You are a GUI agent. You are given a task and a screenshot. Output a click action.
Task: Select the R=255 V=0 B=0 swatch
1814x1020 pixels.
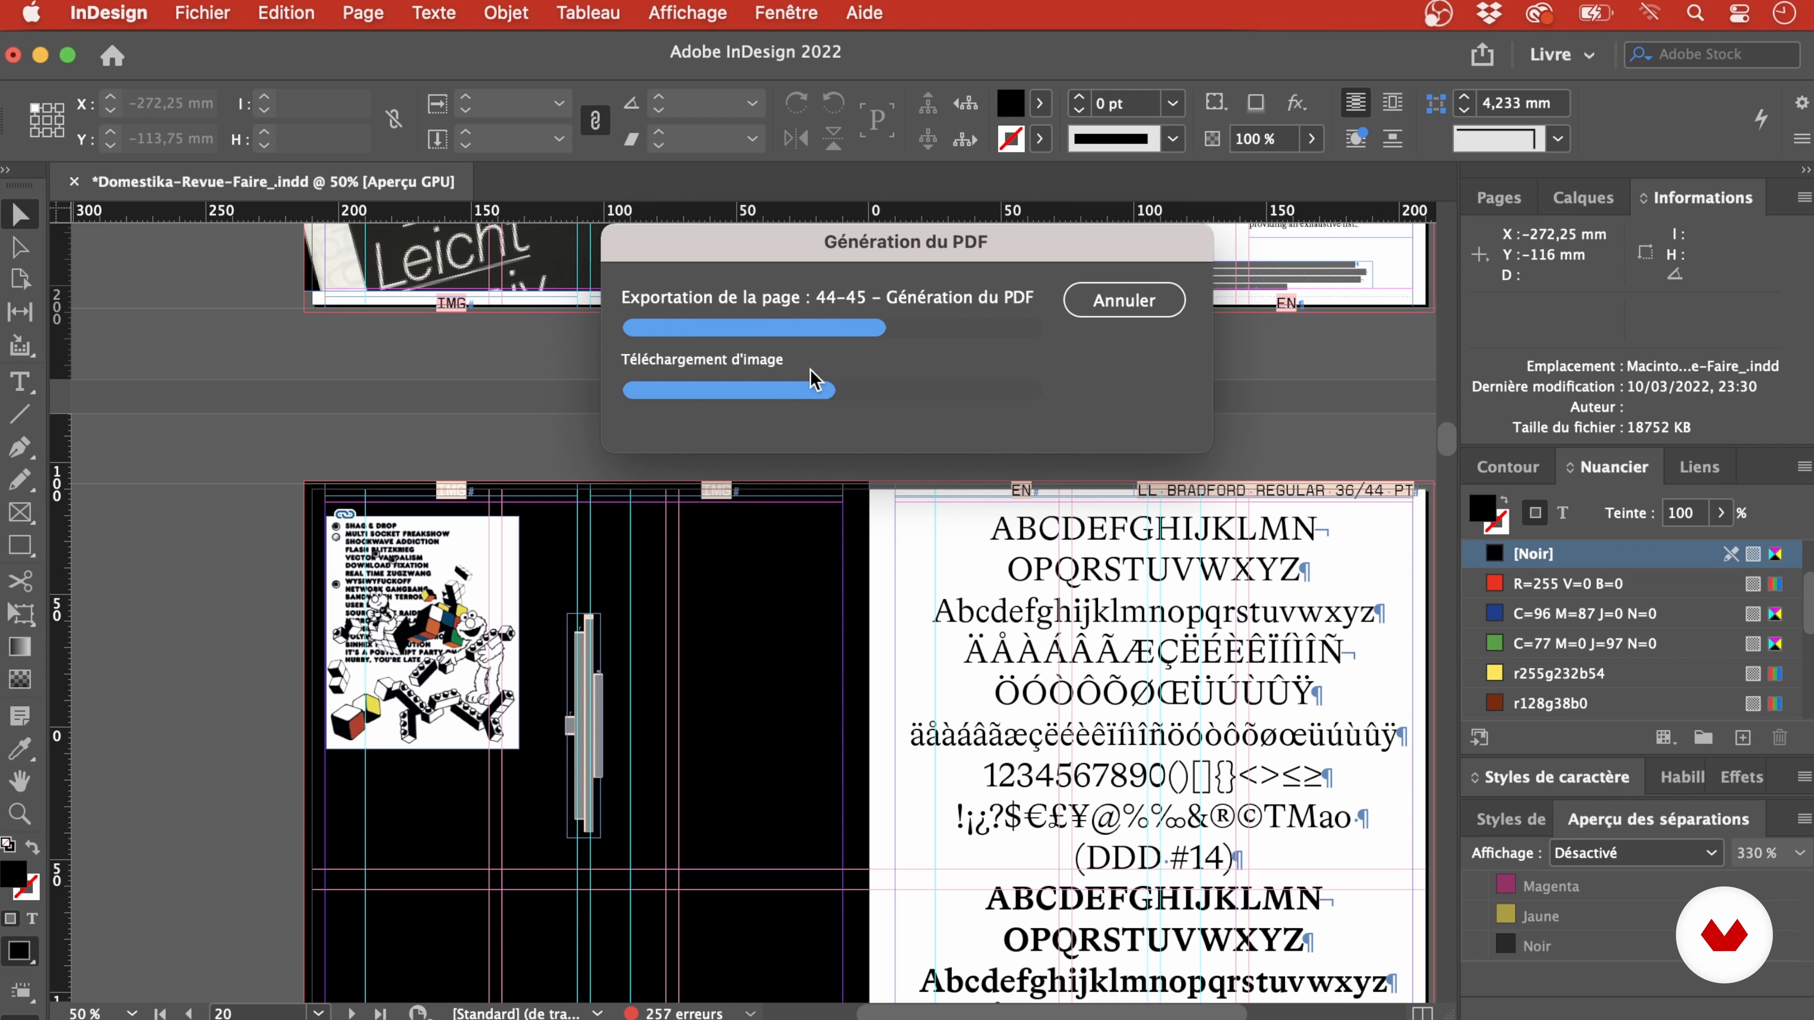[1632, 584]
